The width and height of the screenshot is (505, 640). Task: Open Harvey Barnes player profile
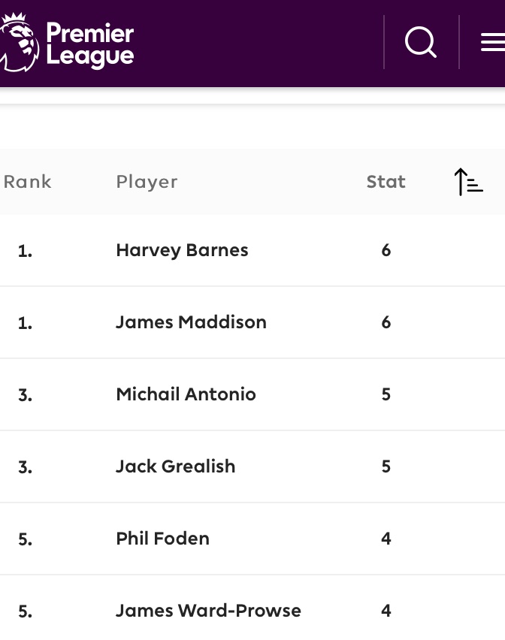pyautogui.click(x=182, y=250)
